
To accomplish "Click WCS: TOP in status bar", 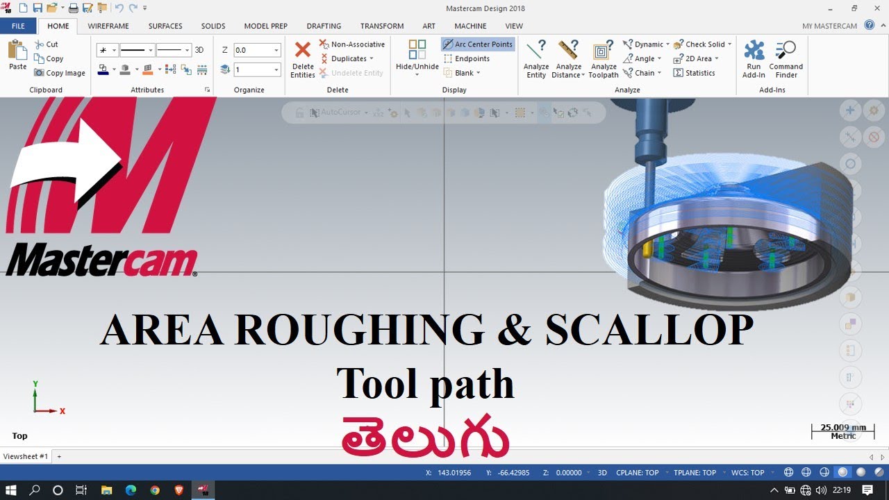I will 748,472.
